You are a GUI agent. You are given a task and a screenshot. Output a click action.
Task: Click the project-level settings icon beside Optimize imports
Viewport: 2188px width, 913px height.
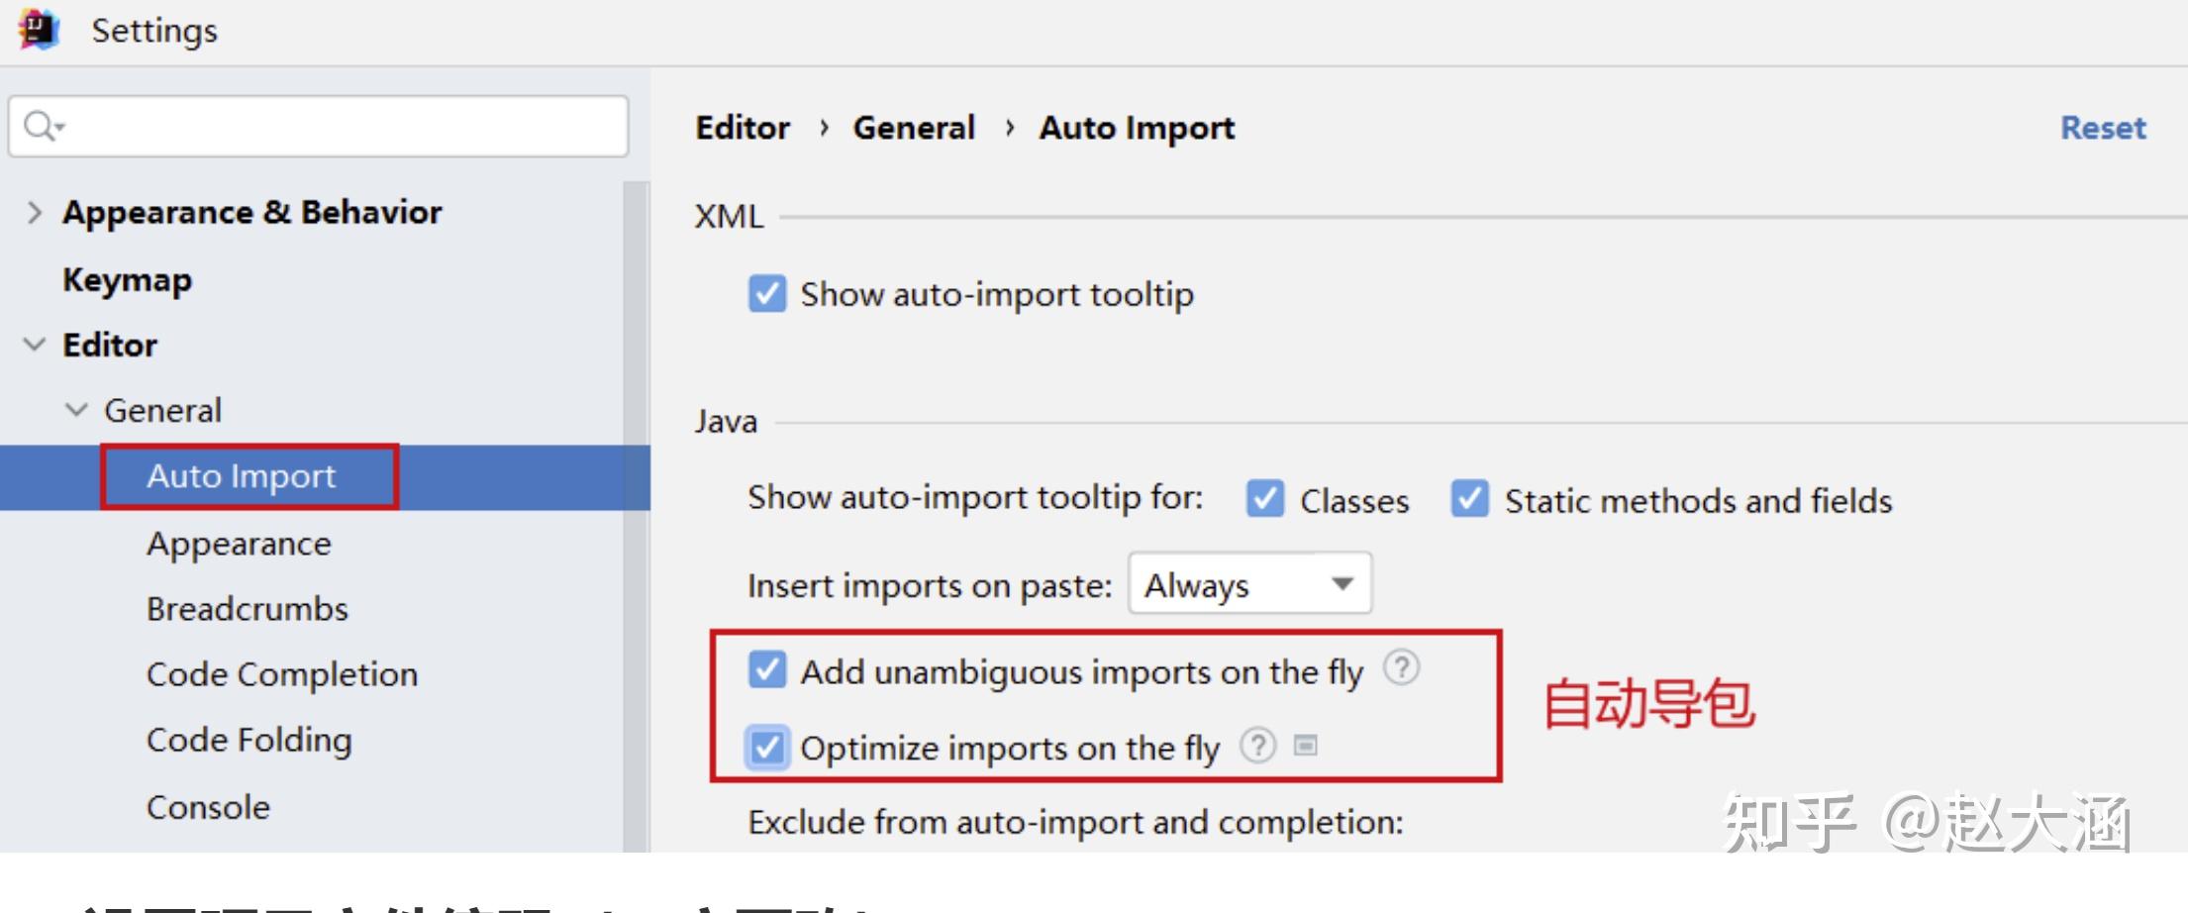[x=1306, y=745]
